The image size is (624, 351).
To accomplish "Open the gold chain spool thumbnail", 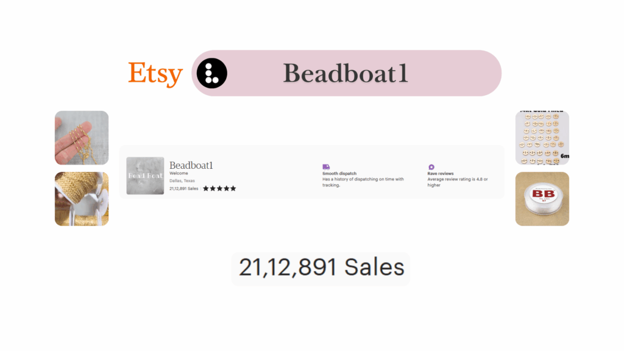I will coord(82,199).
